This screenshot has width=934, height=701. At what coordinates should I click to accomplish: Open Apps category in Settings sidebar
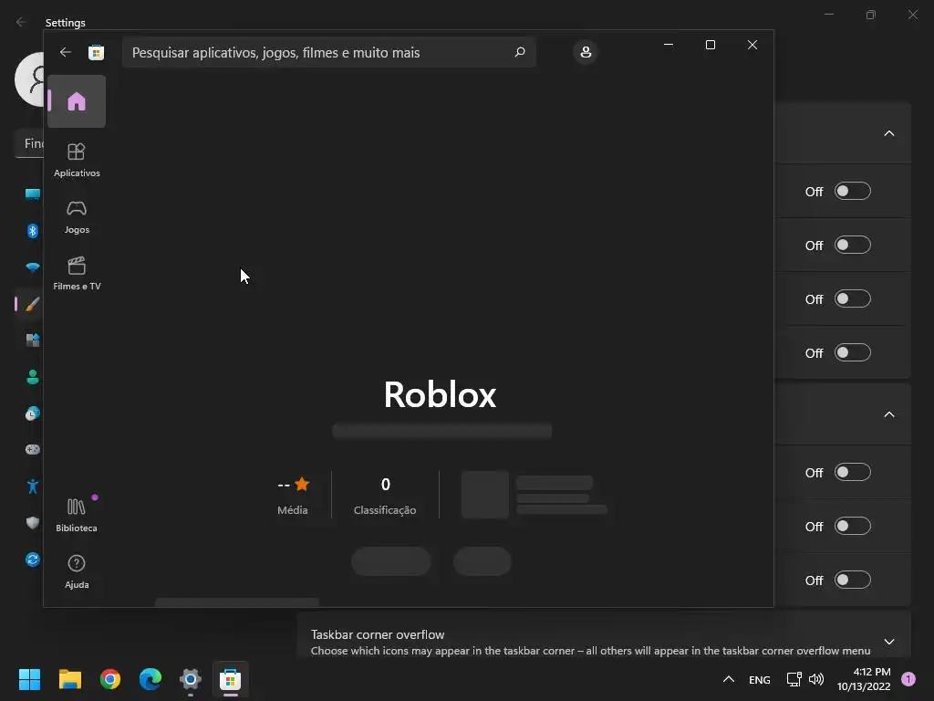(32, 340)
